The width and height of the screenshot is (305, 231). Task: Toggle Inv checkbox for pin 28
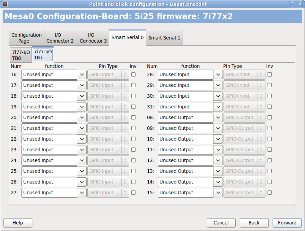[x=270, y=74]
